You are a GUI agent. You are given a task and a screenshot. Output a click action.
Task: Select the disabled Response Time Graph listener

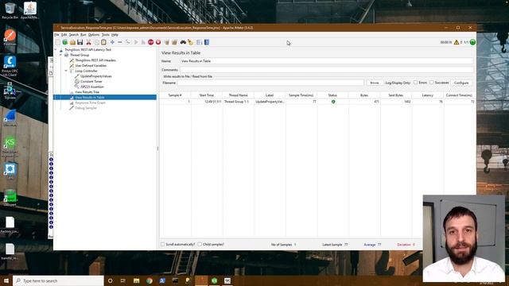click(90, 102)
